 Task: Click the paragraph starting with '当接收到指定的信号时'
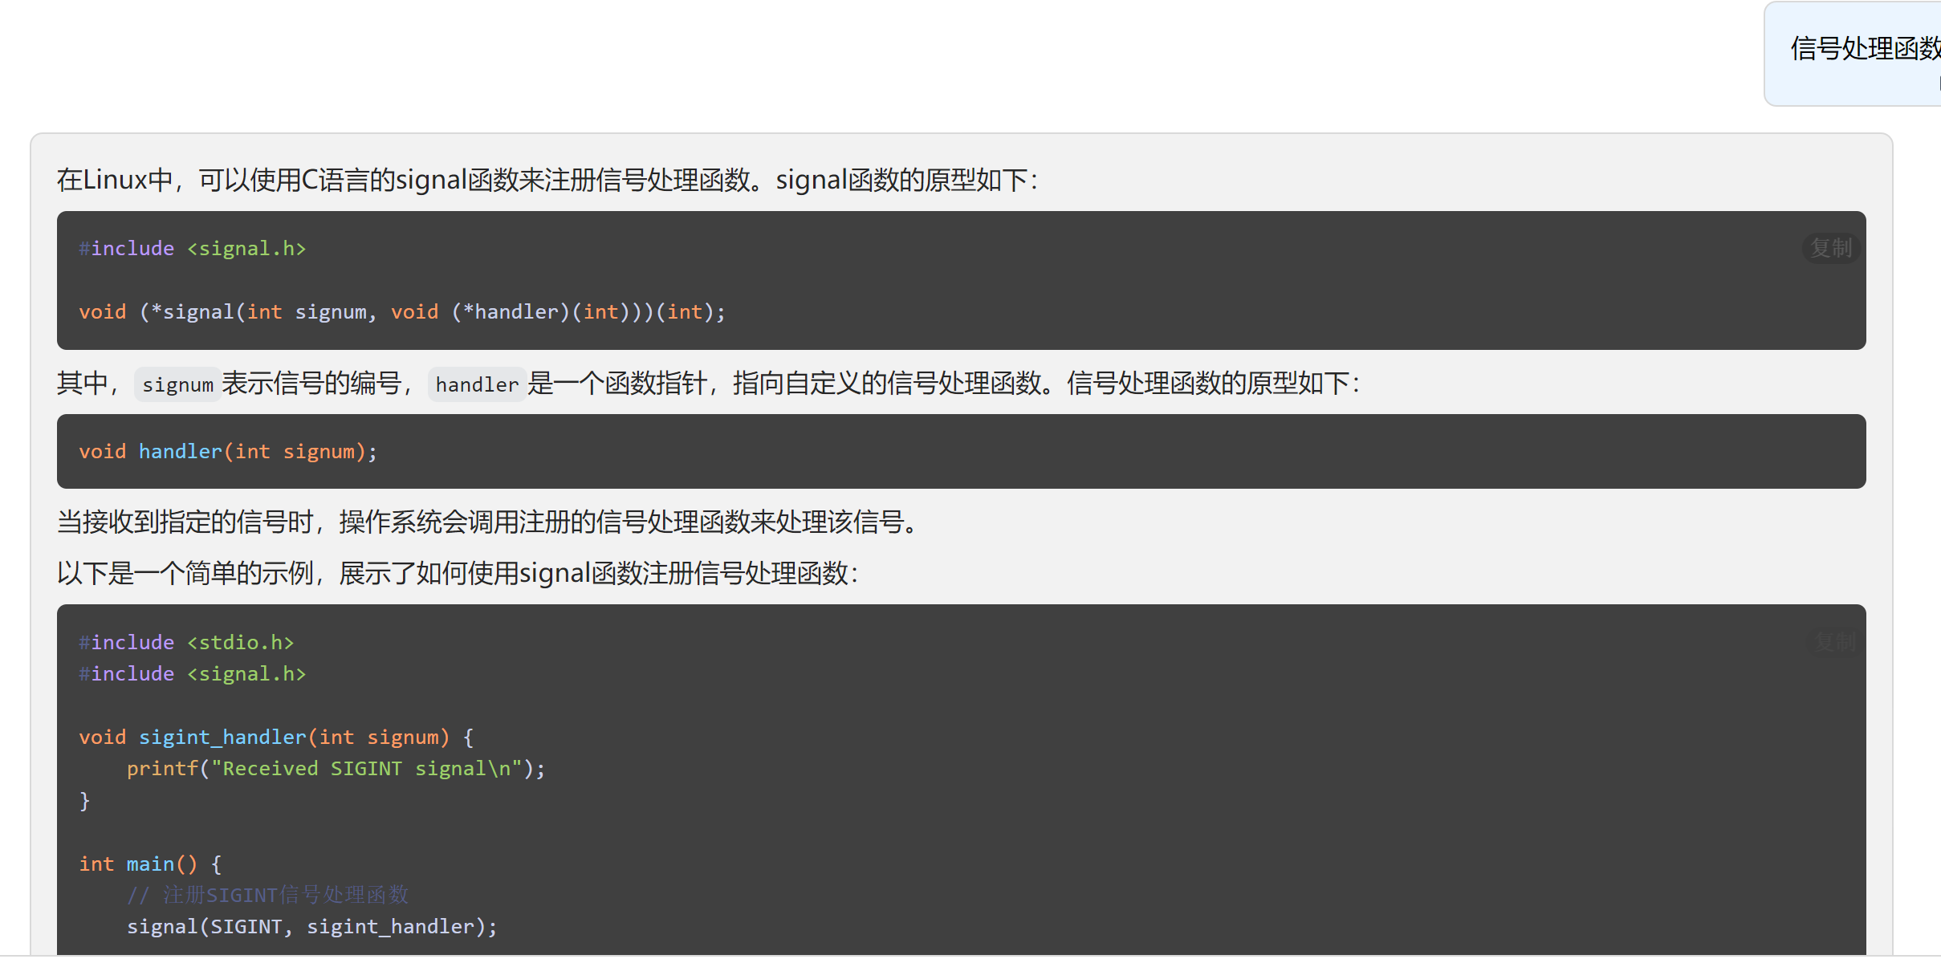[x=490, y=522]
